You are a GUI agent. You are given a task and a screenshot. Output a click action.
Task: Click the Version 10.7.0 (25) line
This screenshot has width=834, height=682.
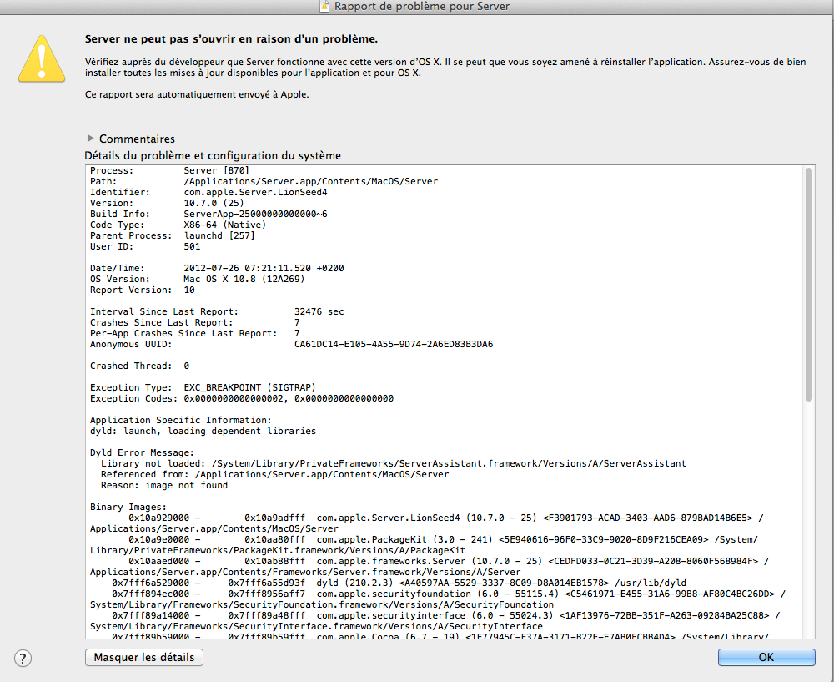coord(167,204)
